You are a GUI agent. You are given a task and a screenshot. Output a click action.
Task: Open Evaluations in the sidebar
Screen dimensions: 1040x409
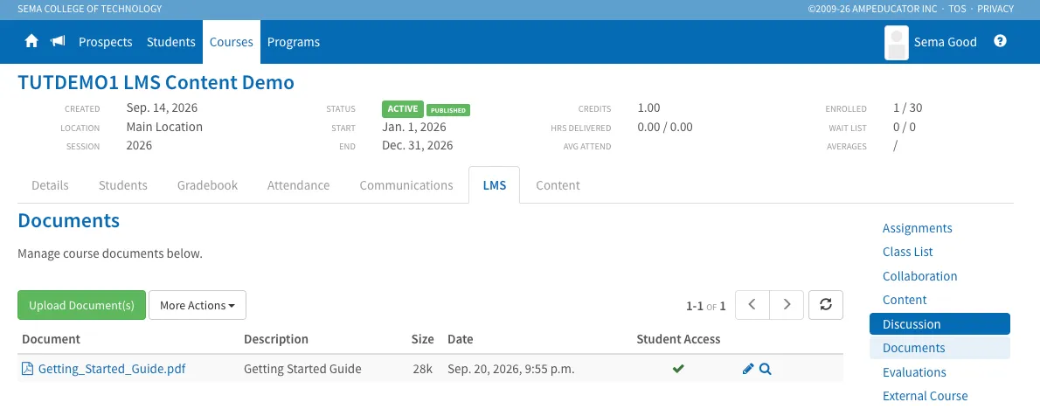point(914,372)
